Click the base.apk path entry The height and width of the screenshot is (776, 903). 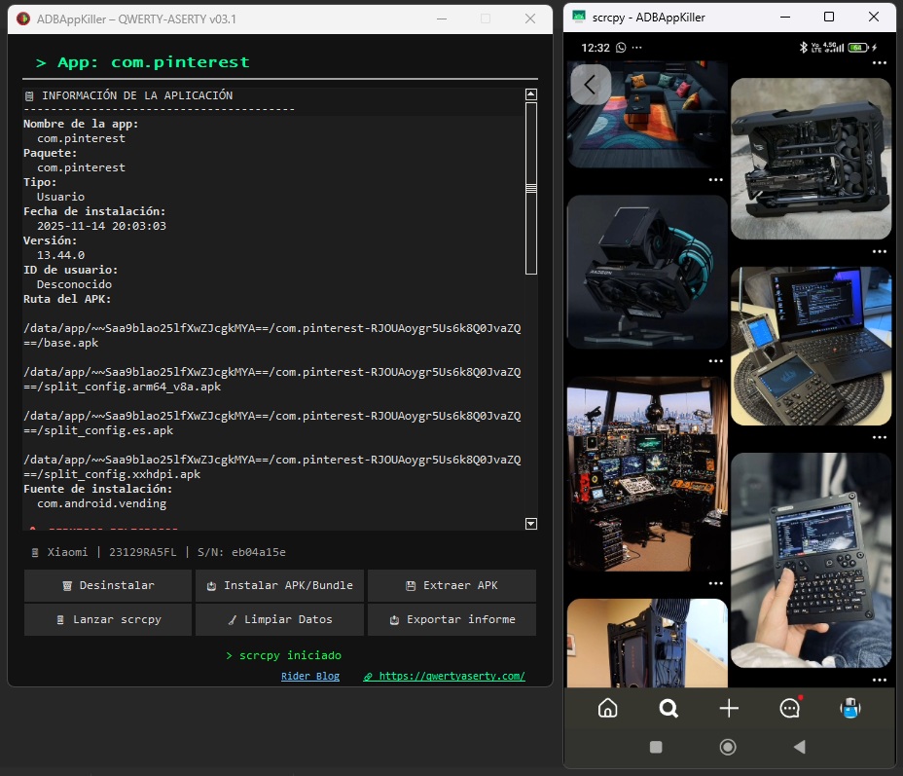click(271, 335)
